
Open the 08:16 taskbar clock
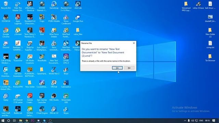(207, 121)
